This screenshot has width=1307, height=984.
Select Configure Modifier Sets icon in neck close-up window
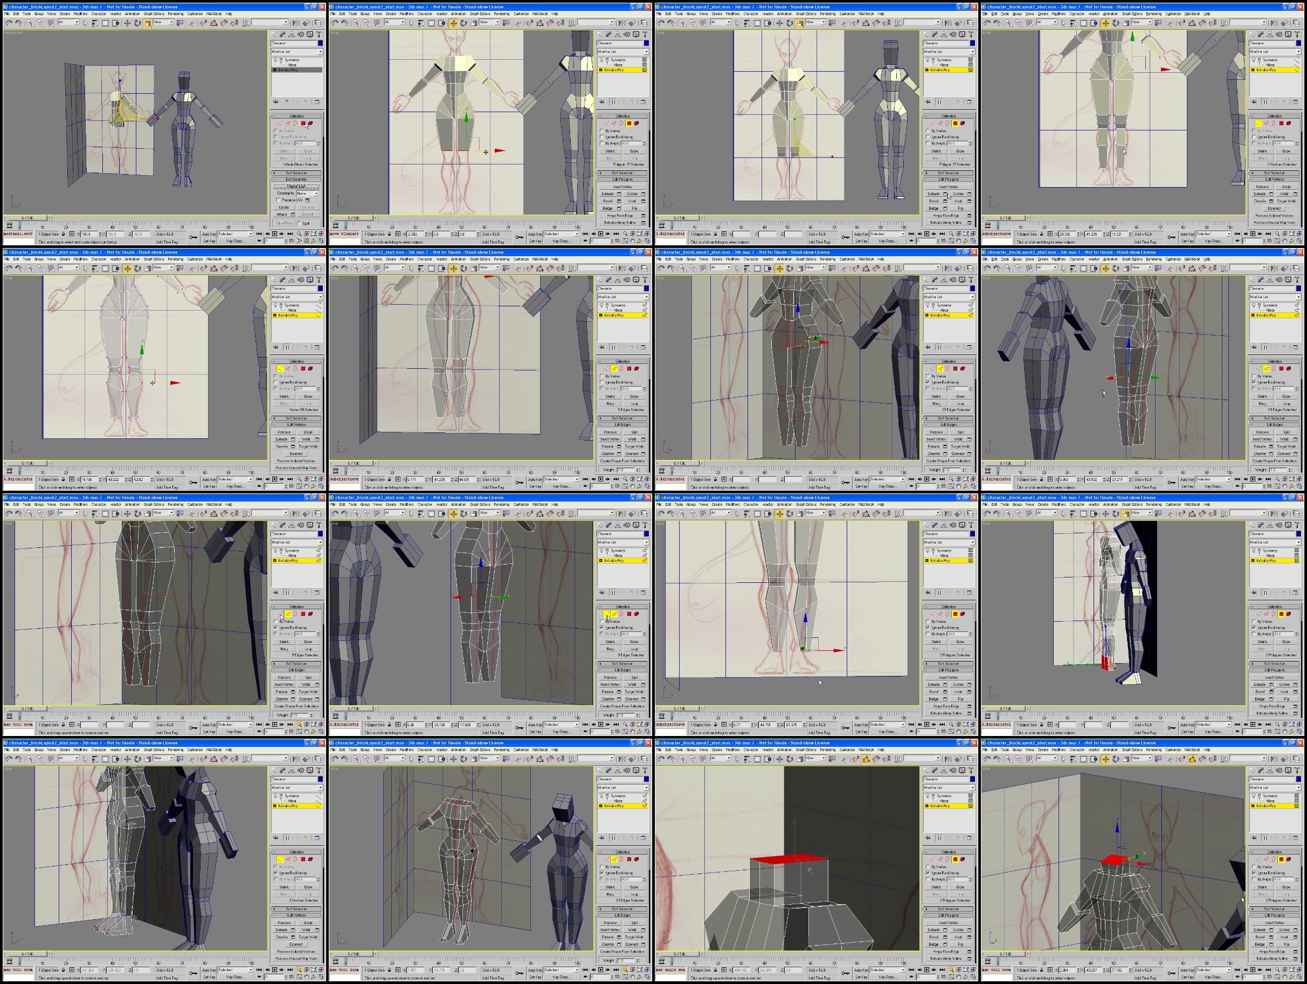[x=969, y=838]
